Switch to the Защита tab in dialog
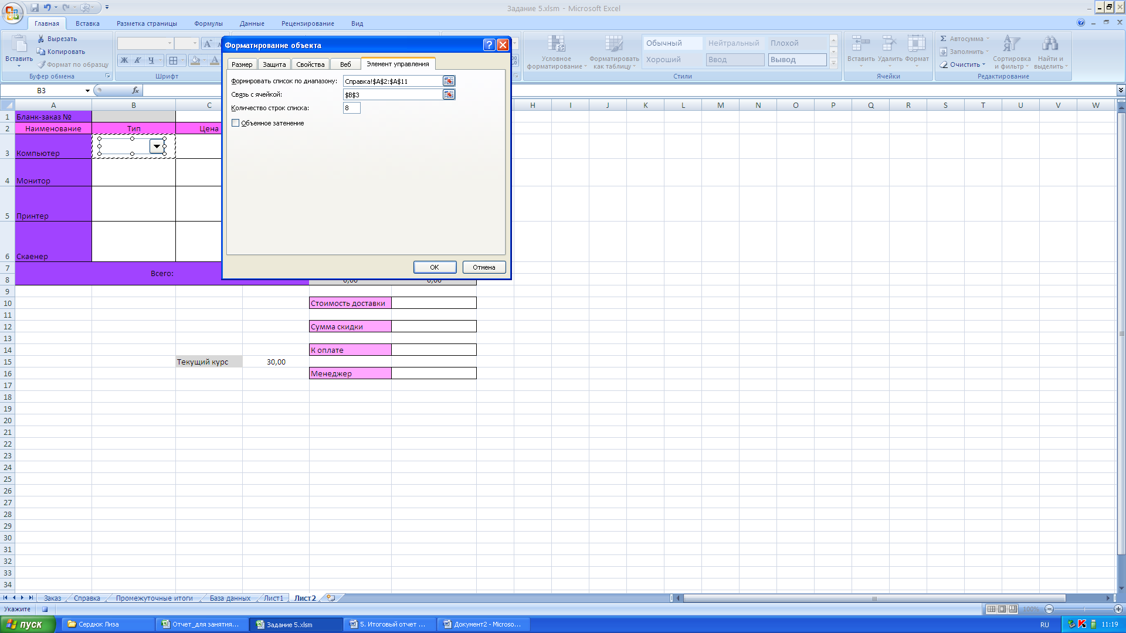1126x633 pixels. pyautogui.click(x=274, y=64)
